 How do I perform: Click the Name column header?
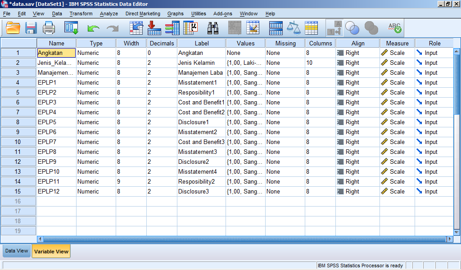(56, 43)
